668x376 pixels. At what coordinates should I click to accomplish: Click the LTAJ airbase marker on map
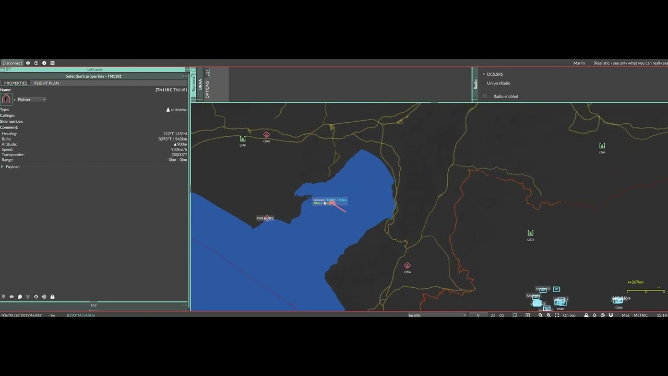[x=602, y=146]
